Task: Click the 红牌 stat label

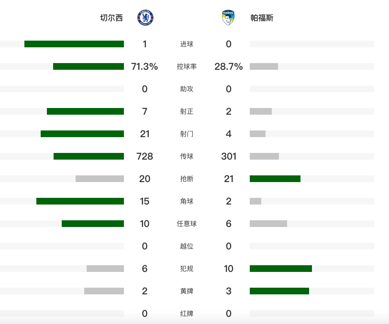Action: point(187,313)
